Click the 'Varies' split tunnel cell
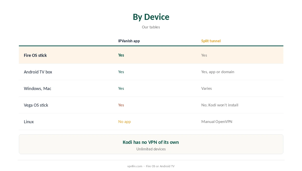 pyautogui.click(x=207, y=88)
